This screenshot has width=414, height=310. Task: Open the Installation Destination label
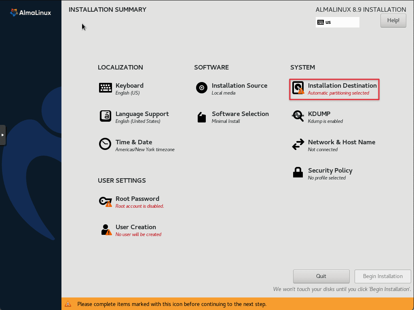(342, 86)
